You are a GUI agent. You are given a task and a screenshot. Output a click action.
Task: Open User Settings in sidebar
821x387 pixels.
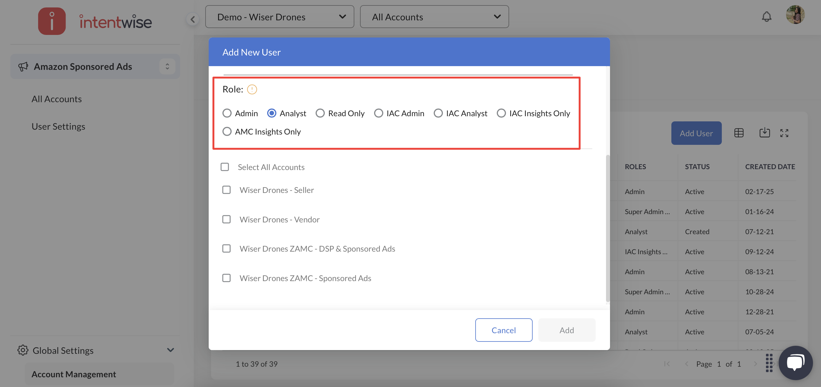58,126
